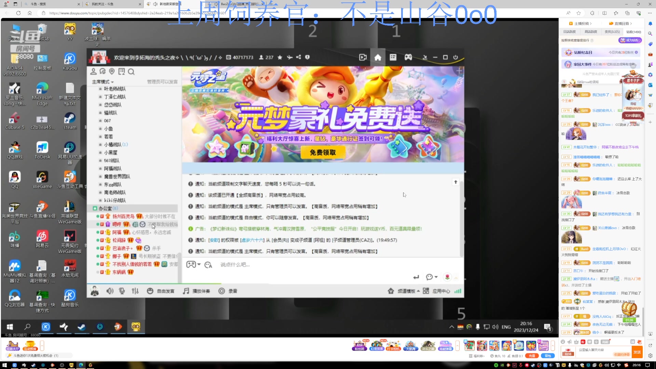Open the 打卡相机 activity icon

[x=393, y=345]
